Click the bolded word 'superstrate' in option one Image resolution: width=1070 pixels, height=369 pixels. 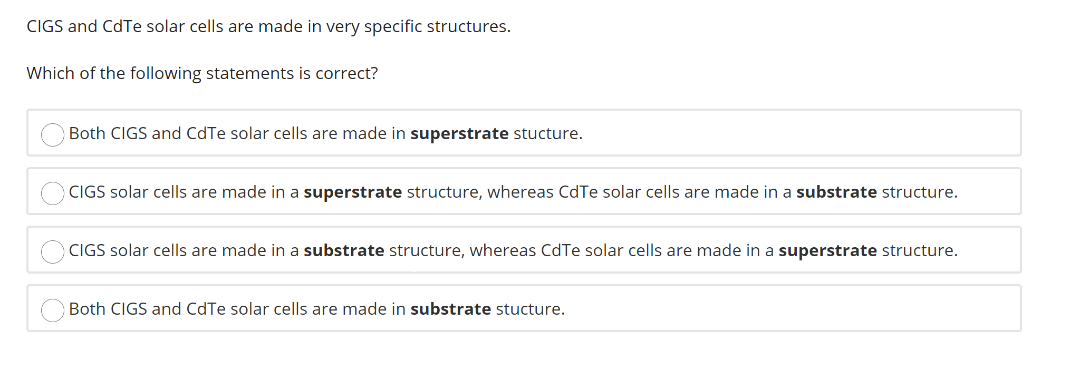point(460,134)
